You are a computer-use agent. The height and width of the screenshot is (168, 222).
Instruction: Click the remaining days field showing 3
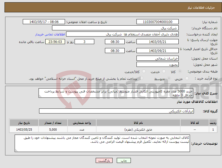click(84, 42)
